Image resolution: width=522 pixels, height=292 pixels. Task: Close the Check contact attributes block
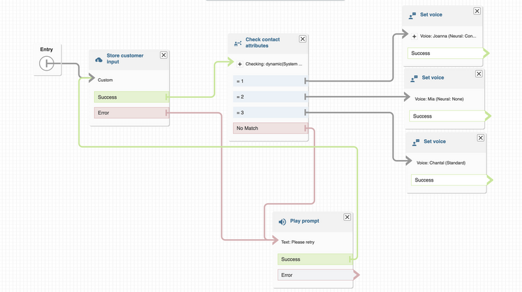pos(302,39)
